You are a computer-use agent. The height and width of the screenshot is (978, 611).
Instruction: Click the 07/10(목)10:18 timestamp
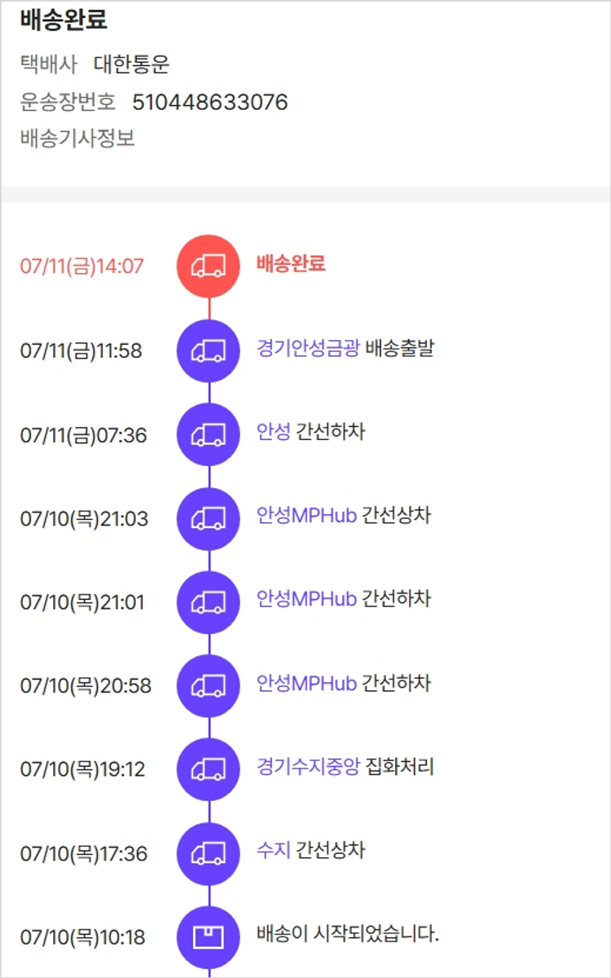pos(82,937)
